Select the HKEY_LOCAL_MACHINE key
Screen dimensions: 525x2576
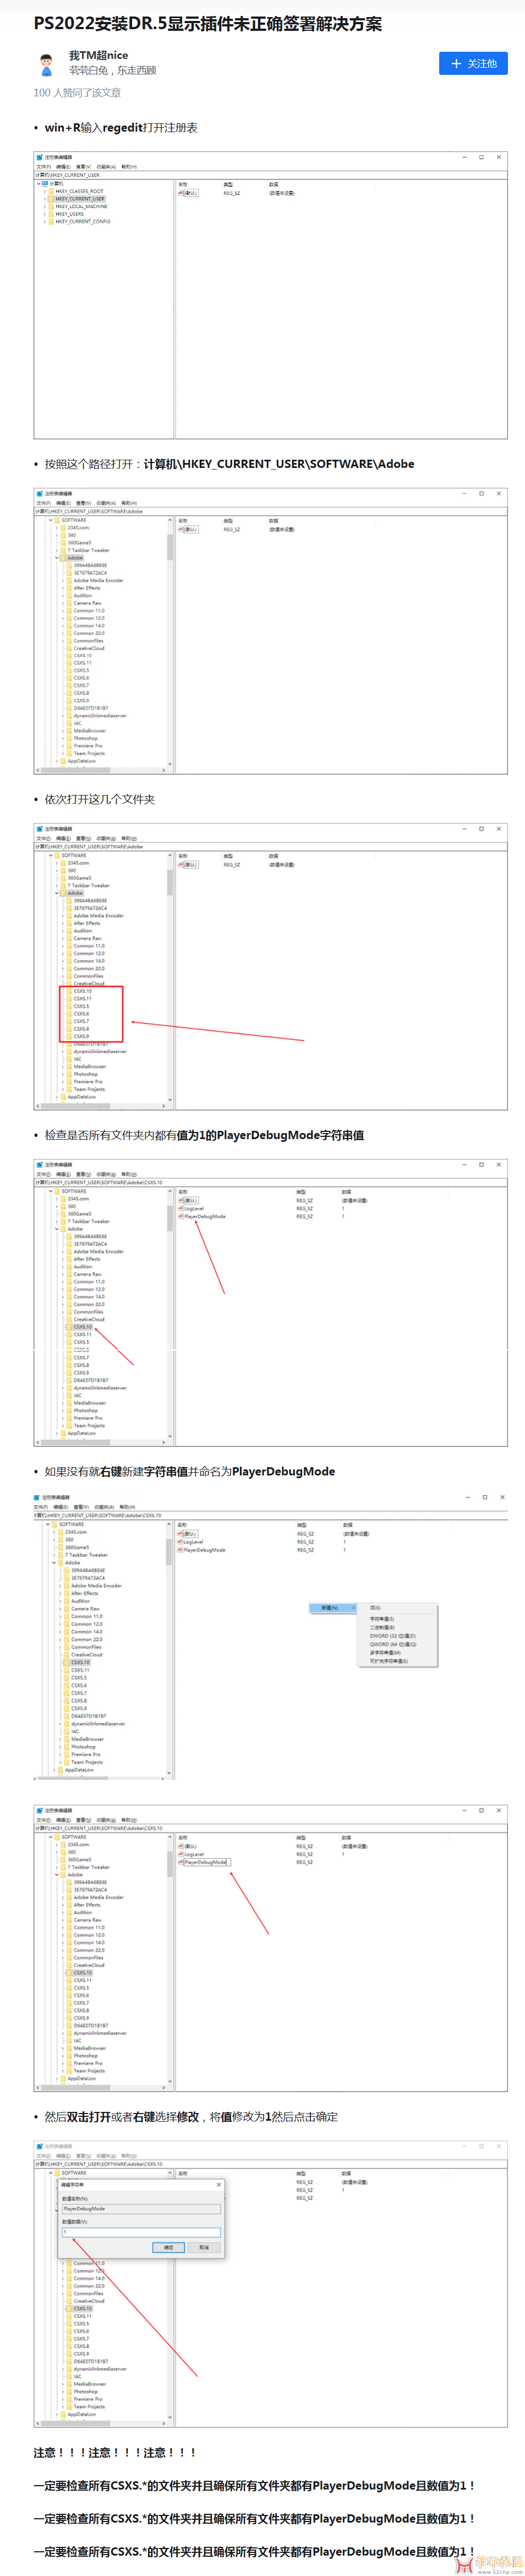pos(81,206)
